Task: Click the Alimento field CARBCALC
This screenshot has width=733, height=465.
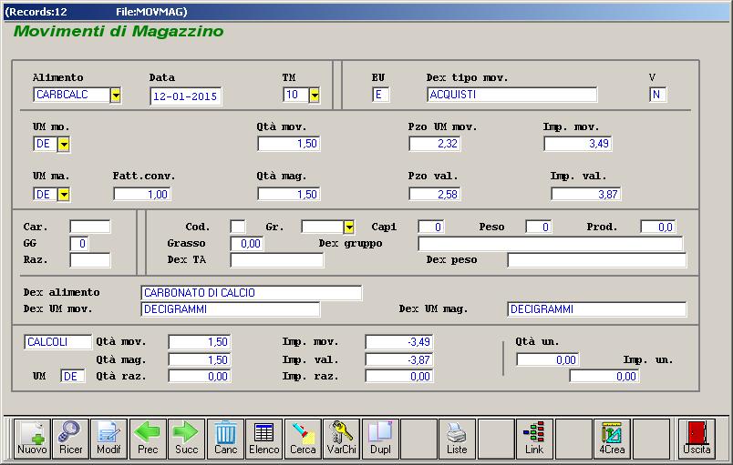Action: coord(72,96)
